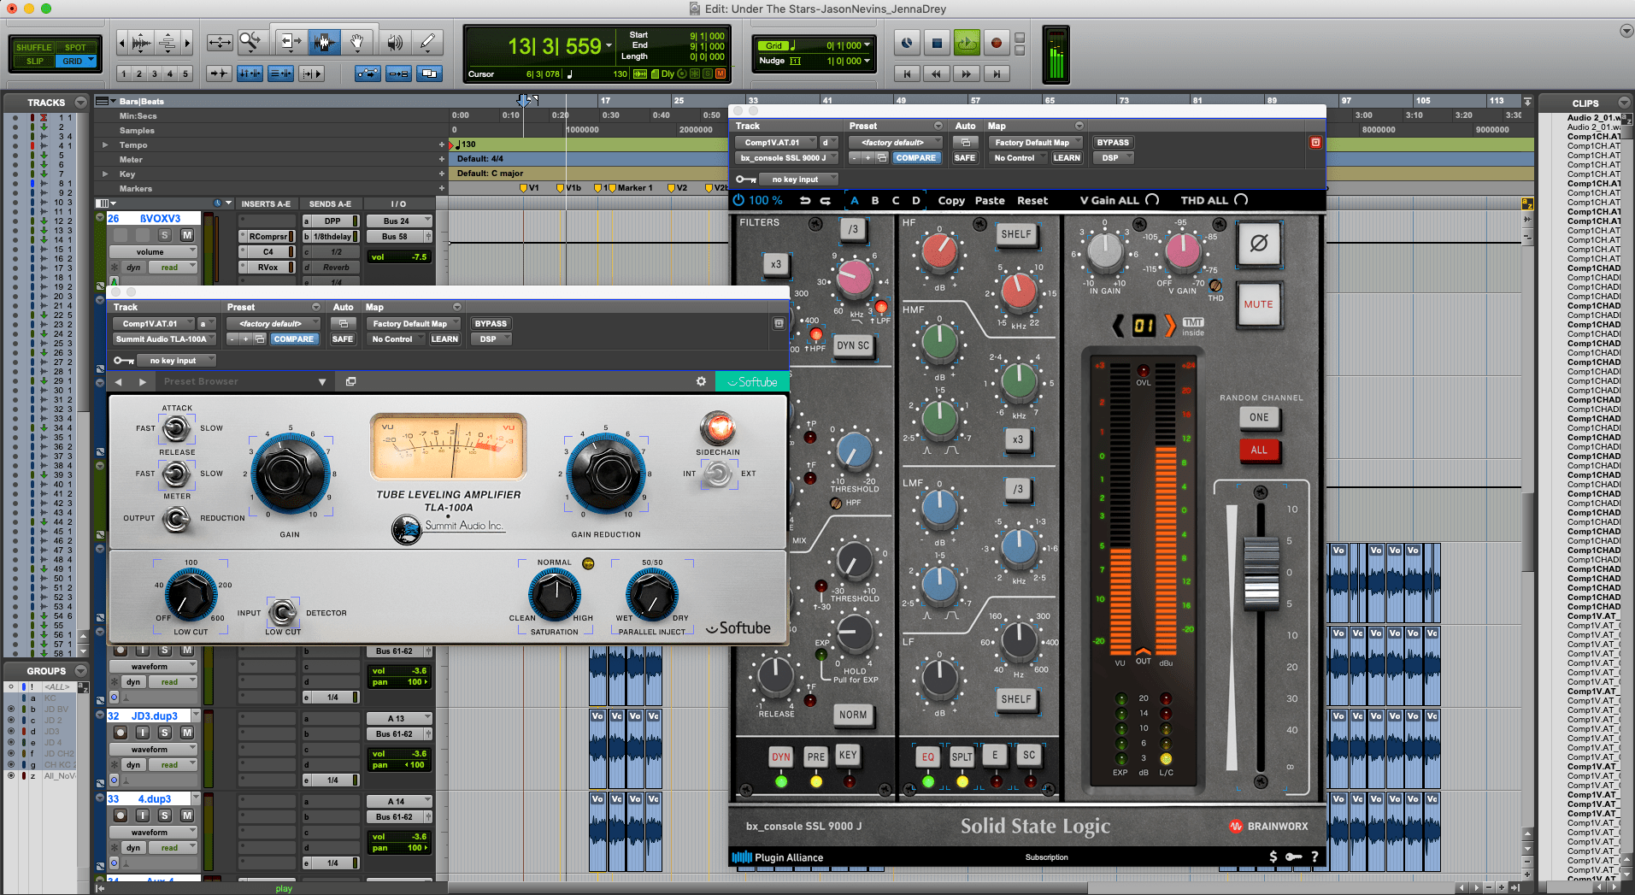Select the Pencil tool
The image size is (1635, 895).
[x=428, y=42]
